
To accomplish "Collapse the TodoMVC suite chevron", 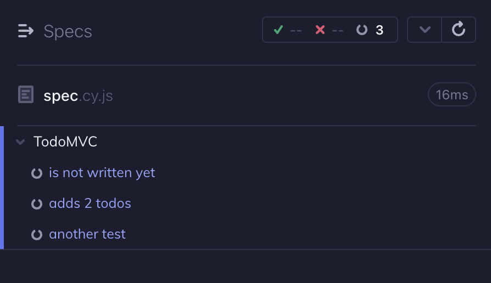I will click(21, 142).
